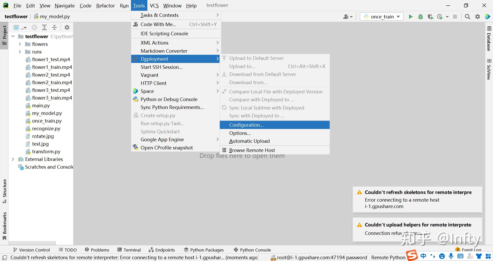Open the TODO tool tab

point(68,250)
